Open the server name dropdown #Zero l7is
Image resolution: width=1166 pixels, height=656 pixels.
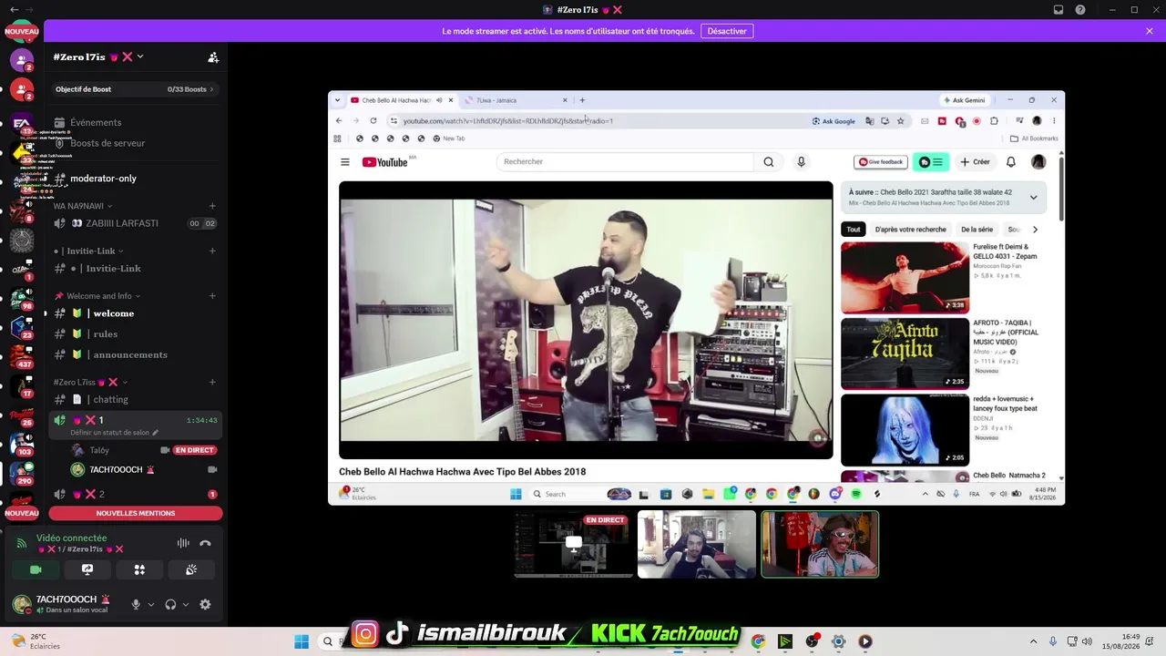[97, 57]
